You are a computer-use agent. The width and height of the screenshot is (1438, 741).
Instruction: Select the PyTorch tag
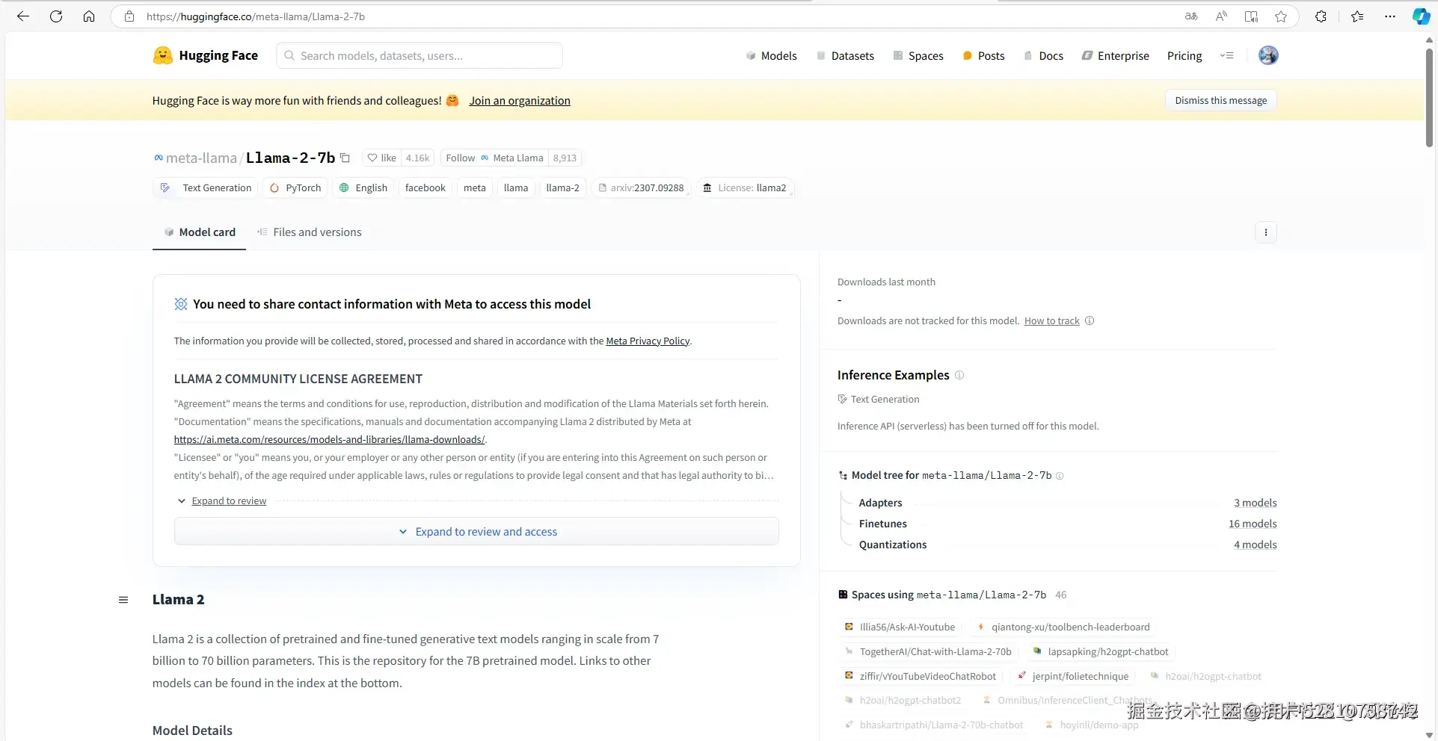[x=295, y=188]
